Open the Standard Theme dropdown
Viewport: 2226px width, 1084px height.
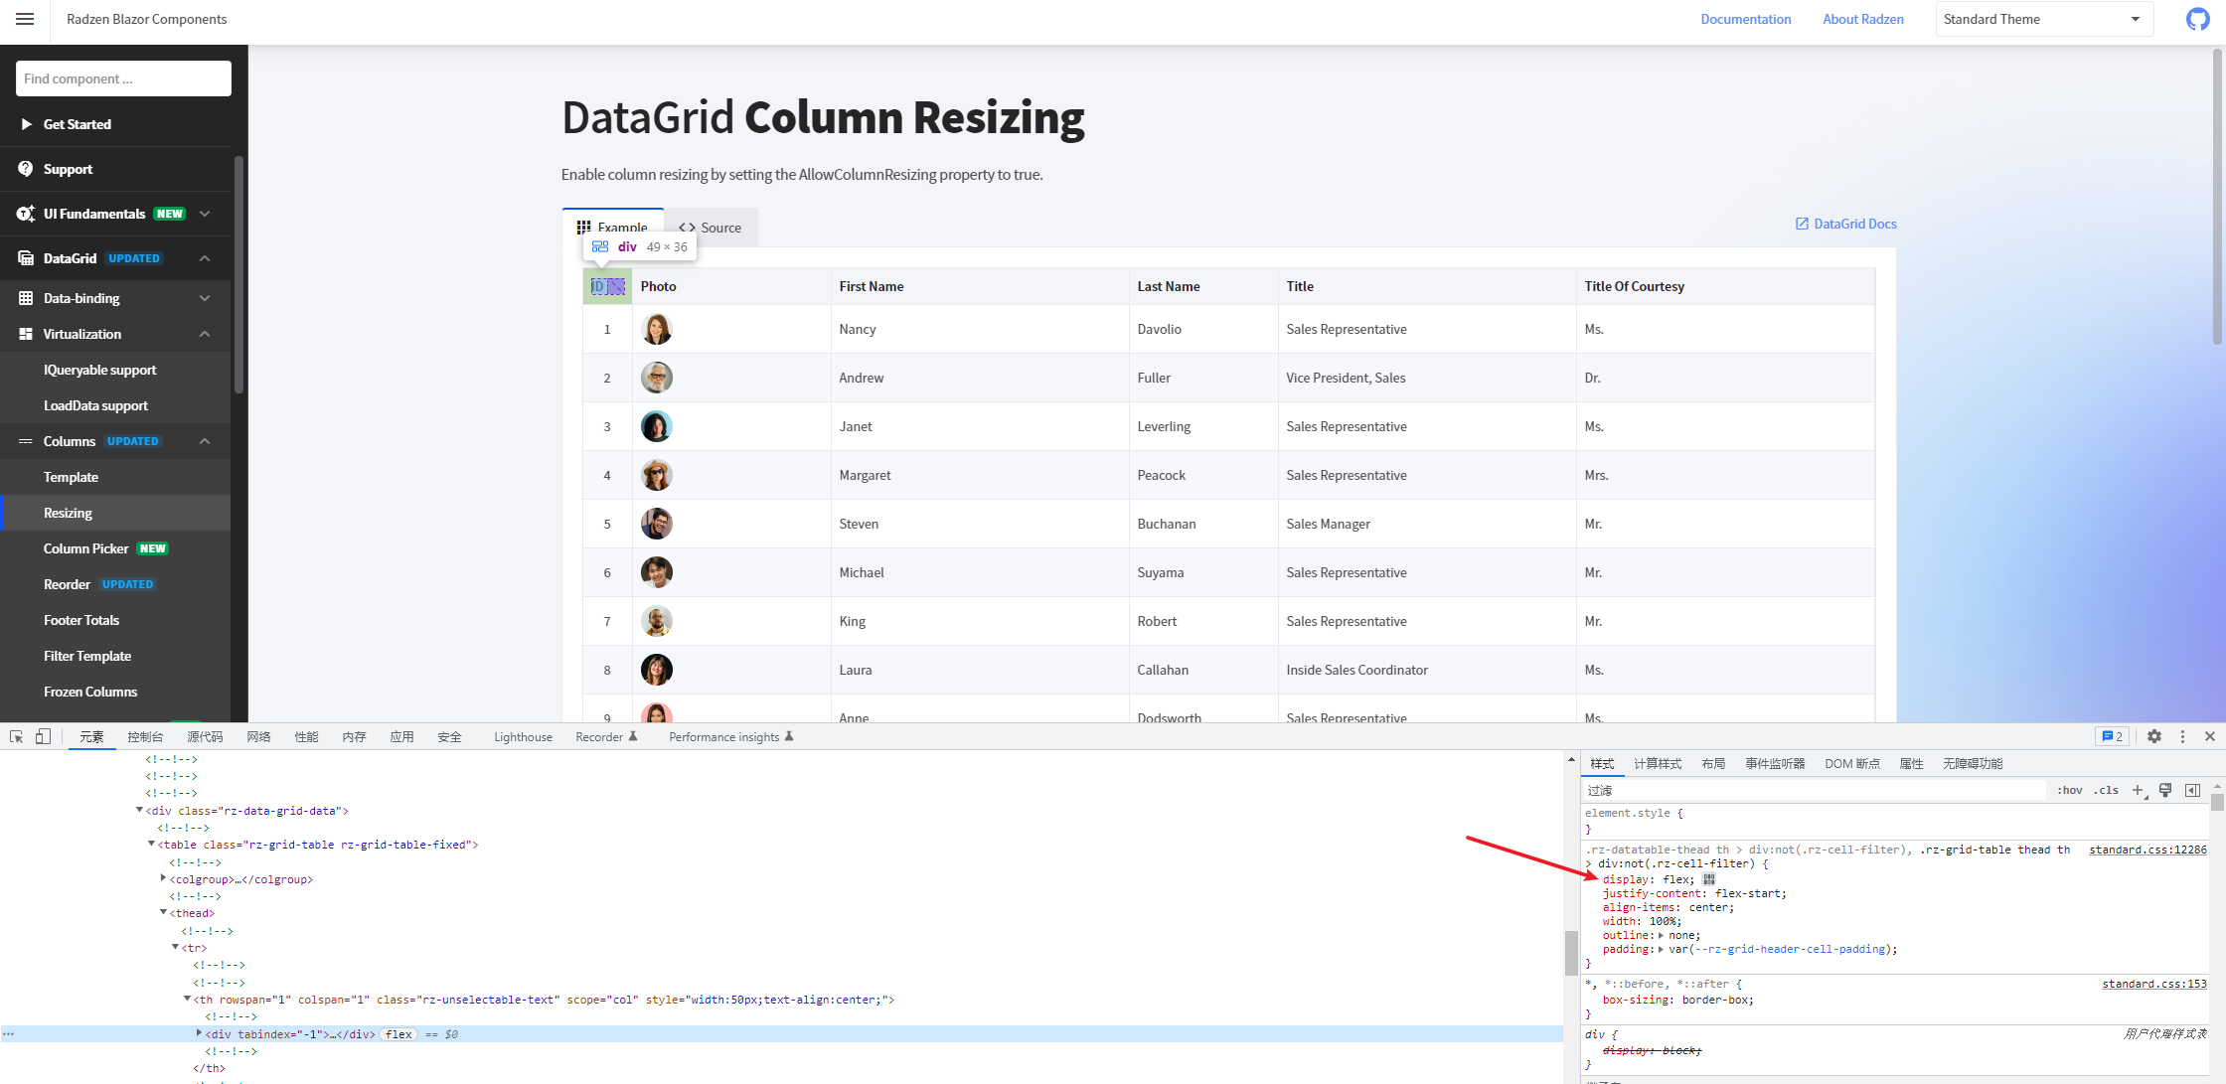[x=2043, y=19]
